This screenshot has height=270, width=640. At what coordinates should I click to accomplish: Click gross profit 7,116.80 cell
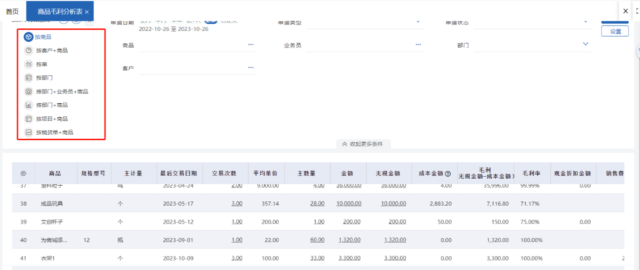pyautogui.click(x=498, y=204)
